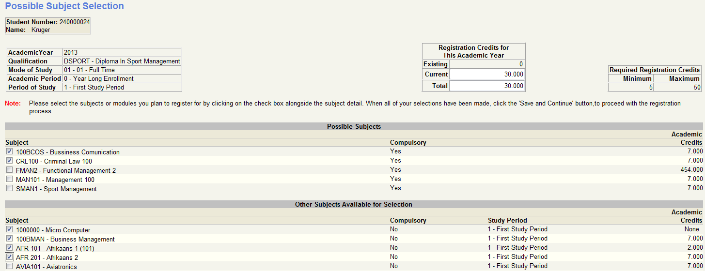Select the AVIA101 Aviatronics checkbox

point(9,266)
